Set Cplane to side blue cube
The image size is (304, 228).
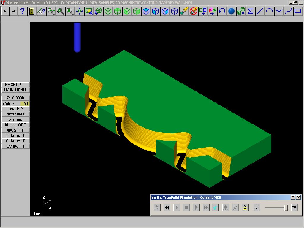click(165, 11)
